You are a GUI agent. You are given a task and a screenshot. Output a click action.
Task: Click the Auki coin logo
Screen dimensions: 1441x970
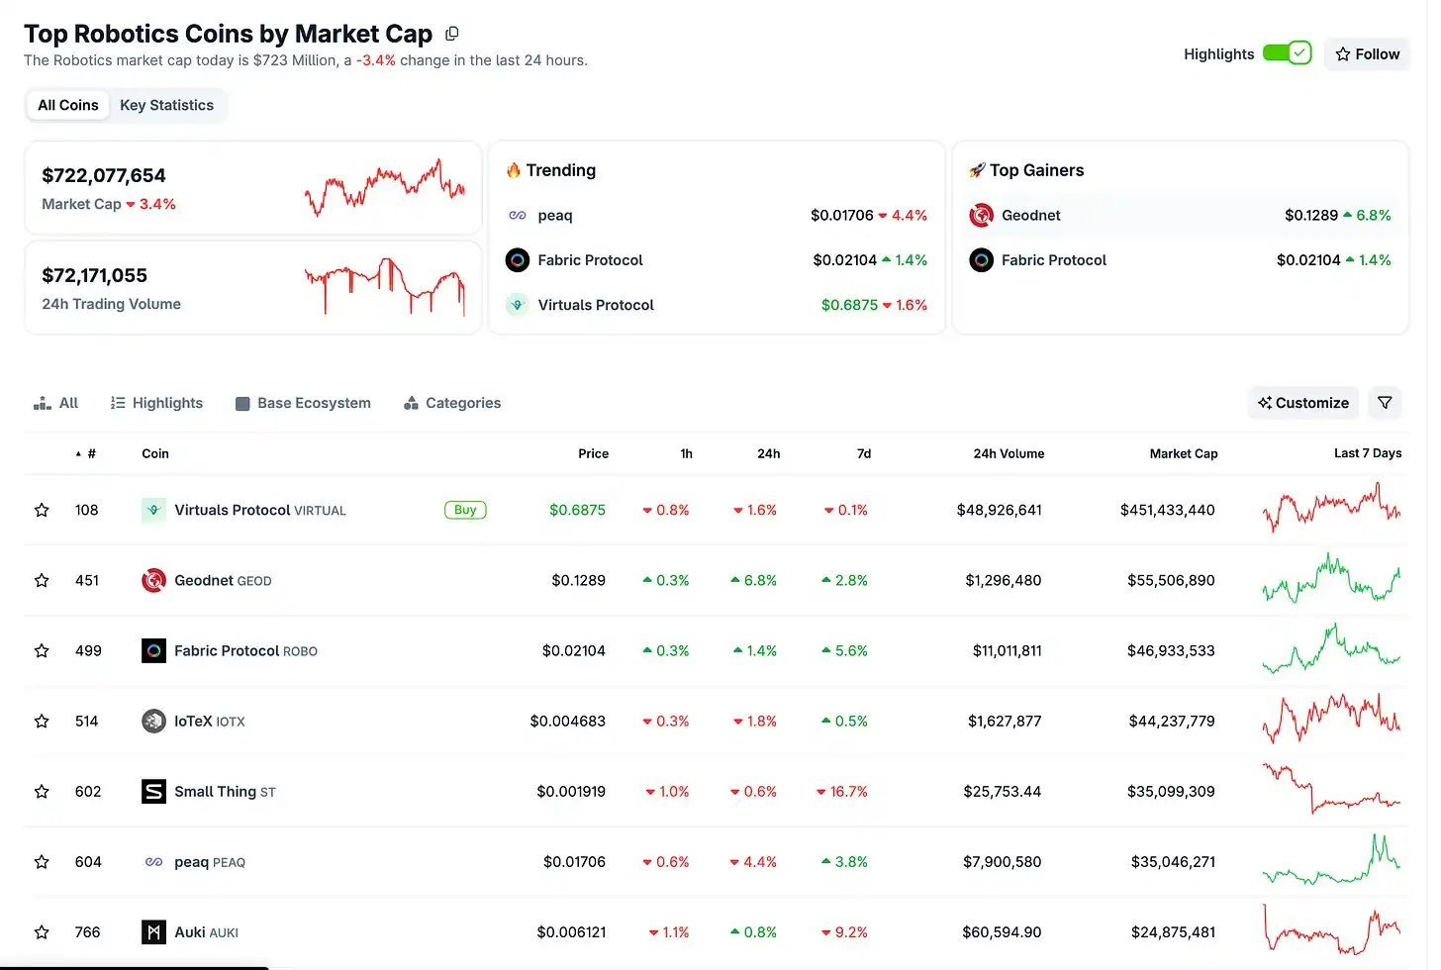coord(153,932)
